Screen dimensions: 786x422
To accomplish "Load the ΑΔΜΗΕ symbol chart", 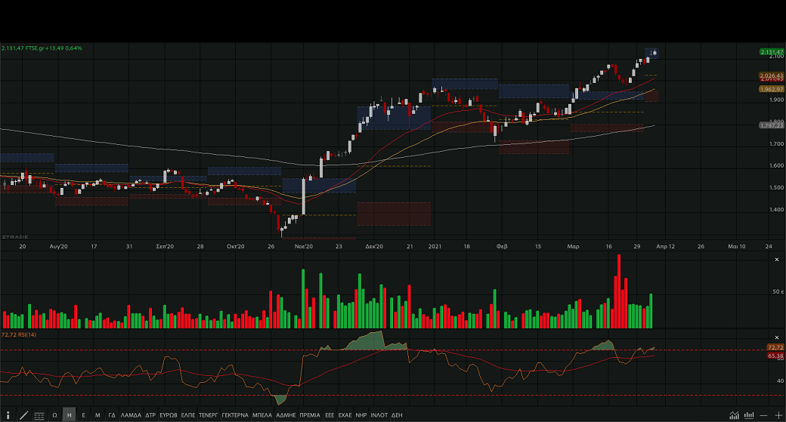I will pos(286,415).
